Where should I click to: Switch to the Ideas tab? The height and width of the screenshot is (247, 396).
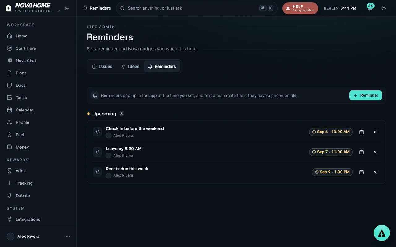(130, 66)
